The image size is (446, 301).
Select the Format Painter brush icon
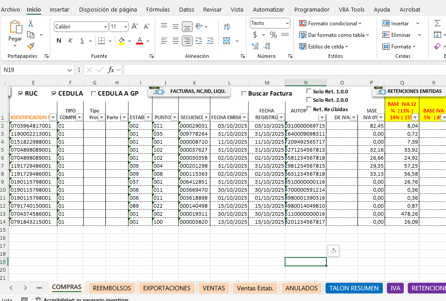[31, 45]
